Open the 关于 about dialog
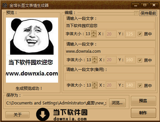The width and height of the screenshot is (160, 122). pyautogui.click(x=17, y=115)
